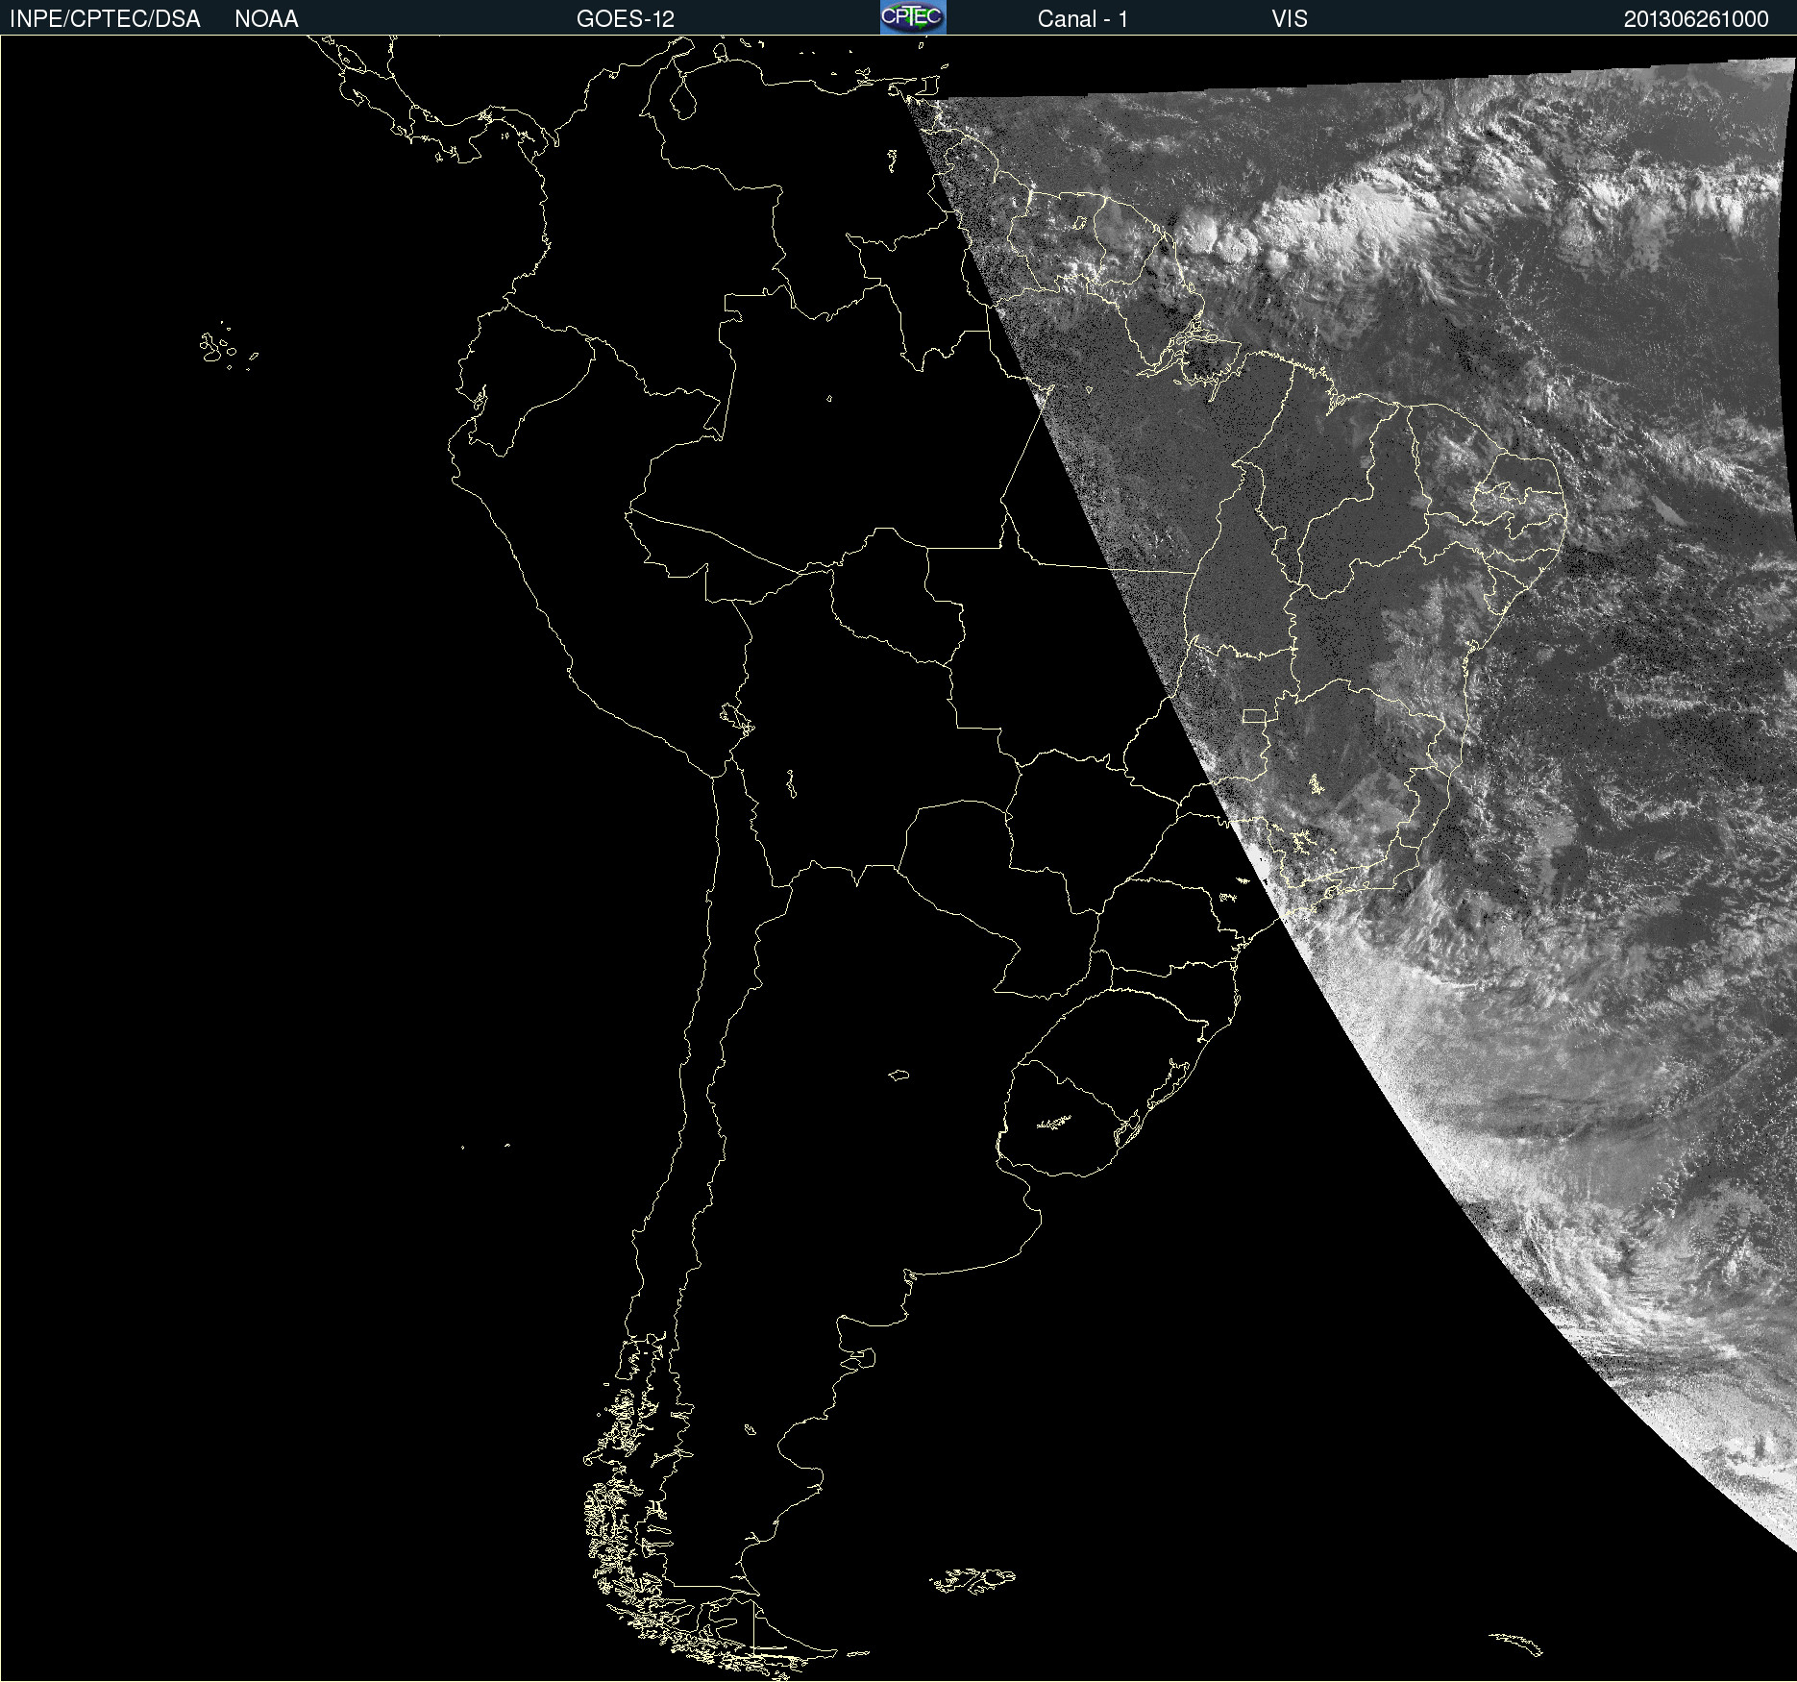Click the NOAA label
Image resolution: width=1797 pixels, height=1682 pixels.
[266, 19]
